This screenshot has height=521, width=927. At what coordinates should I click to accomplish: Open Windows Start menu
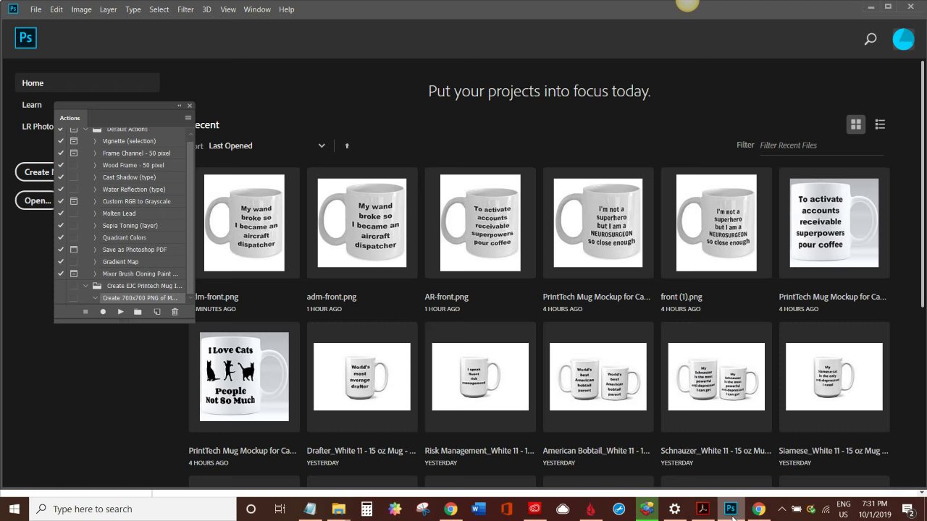tap(14, 509)
